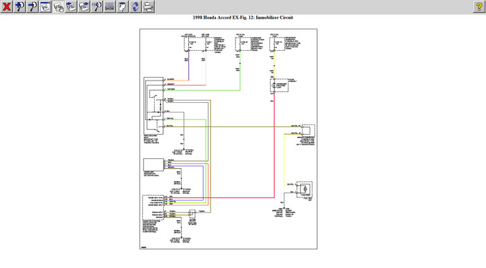
Task: Open help with the yellow question mark
Action: pos(479,6)
